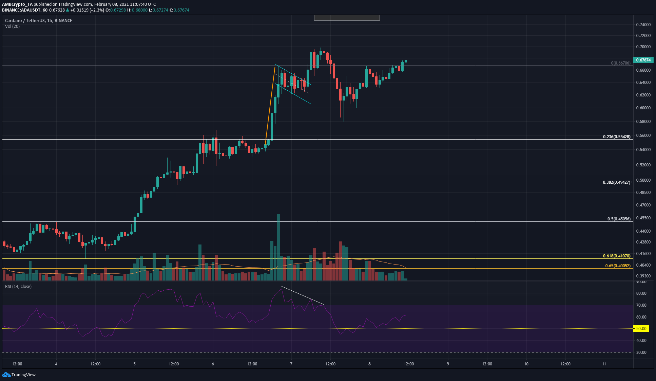Screen dimensions: 656x381
Task: Click the BINANCE:ADAUSDT, 60 symbol header
Action: [x=25, y=10]
